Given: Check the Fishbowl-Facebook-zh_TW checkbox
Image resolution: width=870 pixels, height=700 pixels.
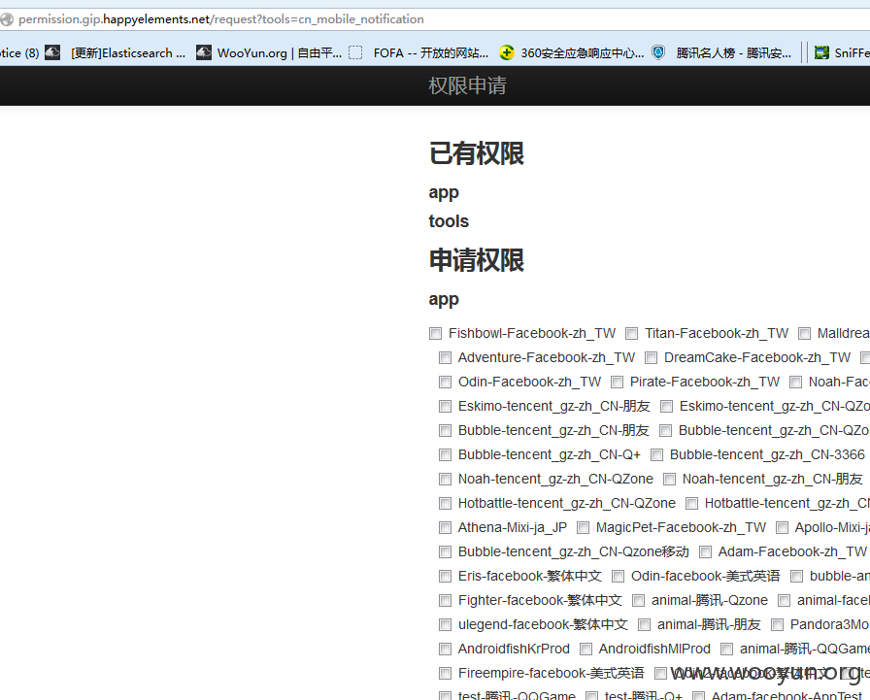Looking at the screenshot, I should pyautogui.click(x=436, y=333).
